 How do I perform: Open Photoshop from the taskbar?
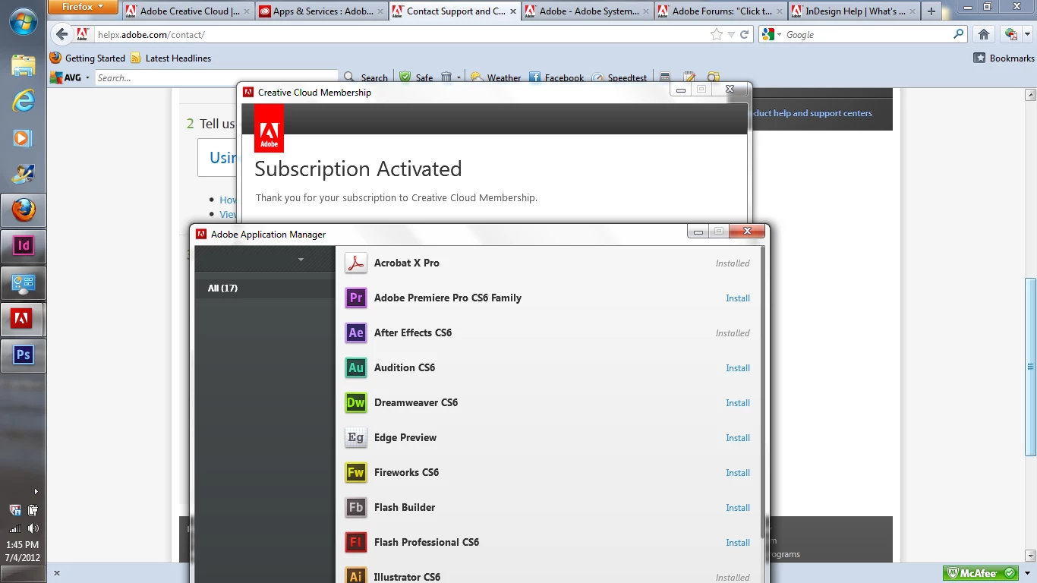pyautogui.click(x=24, y=355)
